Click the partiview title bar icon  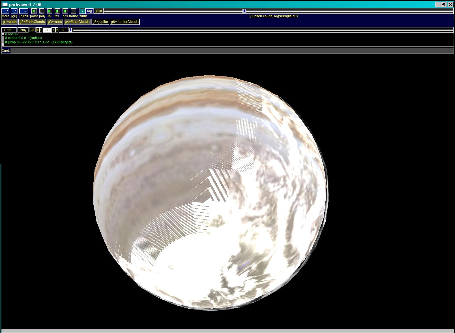pyautogui.click(x=5, y=5)
